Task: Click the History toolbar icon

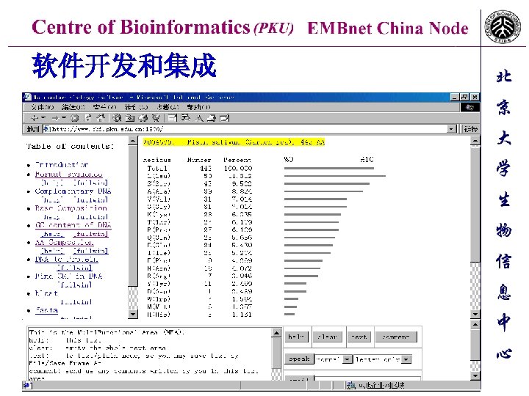Action: point(143,118)
